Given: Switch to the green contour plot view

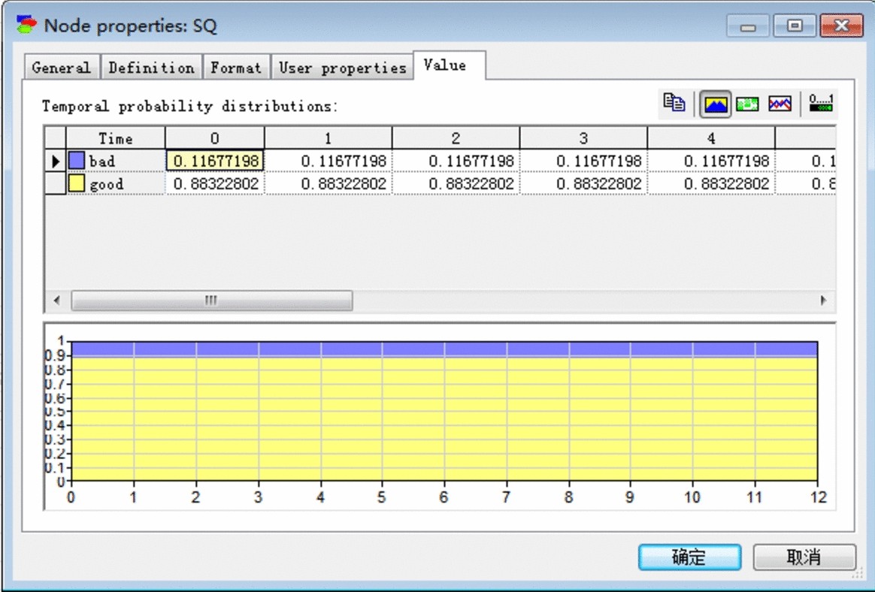Looking at the screenshot, I should [x=747, y=104].
